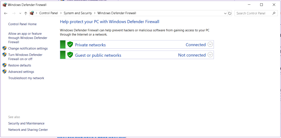Expand Guest or public networks chevron
The height and width of the screenshot is (138, 281).
coord(210,55)
